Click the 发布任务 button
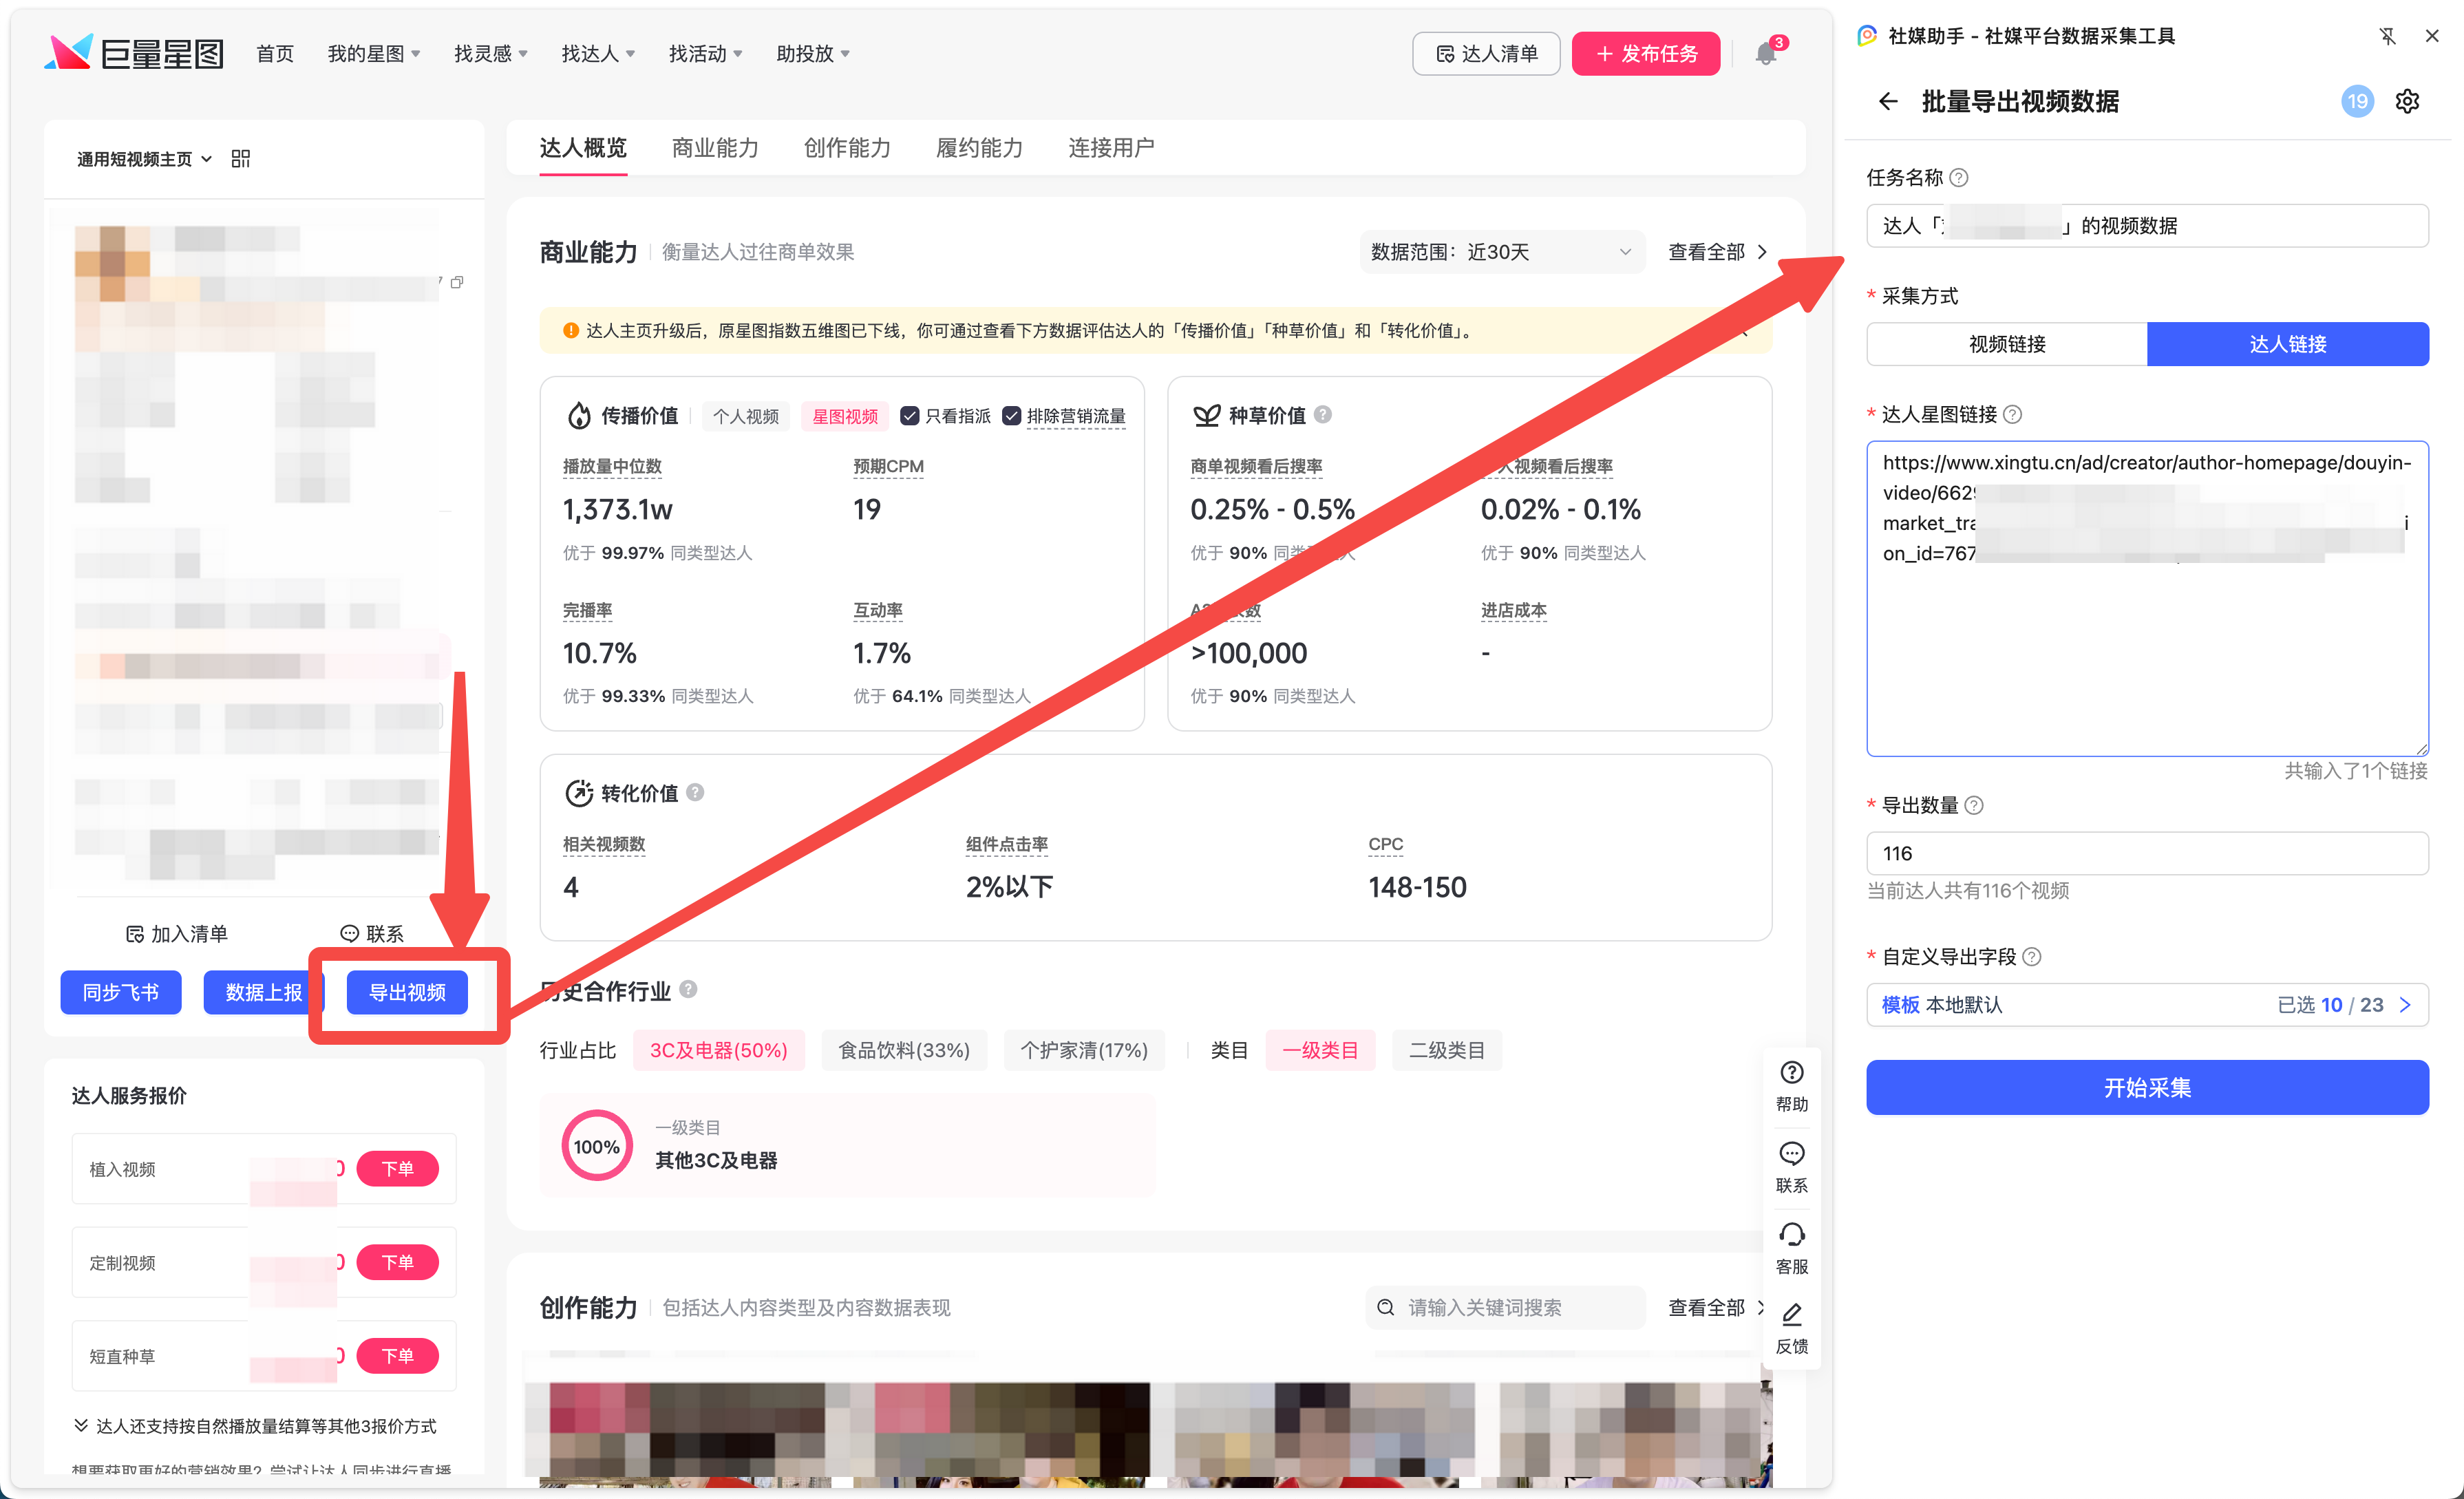 point(1646,54)
